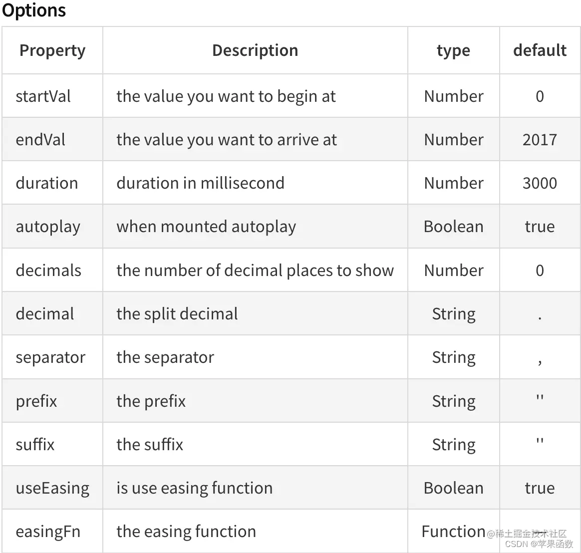Click the Options heading
Viewport: 581px width, 553px height.
[x=34, y=10]
